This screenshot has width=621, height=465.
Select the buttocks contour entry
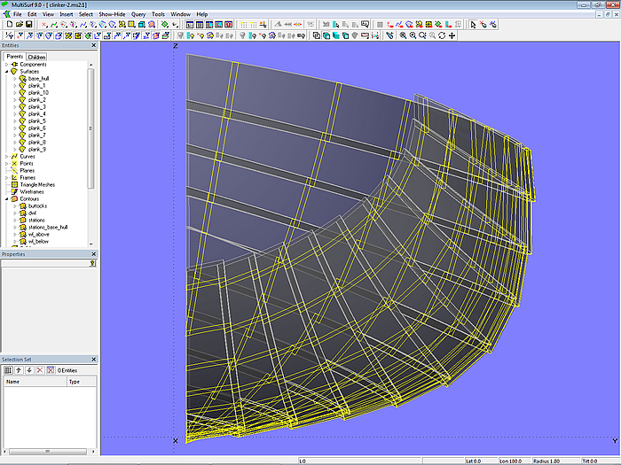click(37, 205)
